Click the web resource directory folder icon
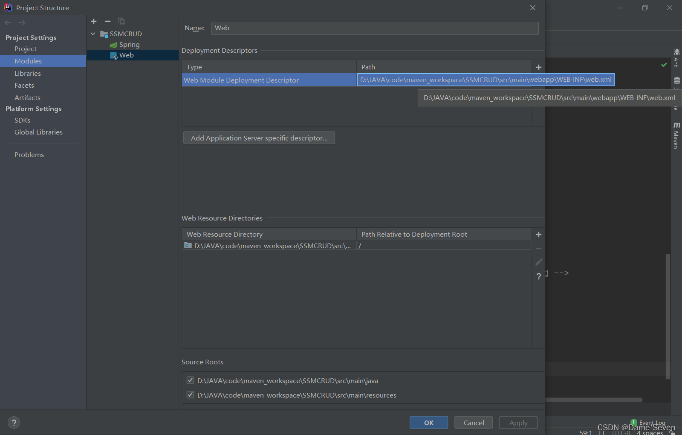This screenshot has width=682, height=435. click(188, 245)
